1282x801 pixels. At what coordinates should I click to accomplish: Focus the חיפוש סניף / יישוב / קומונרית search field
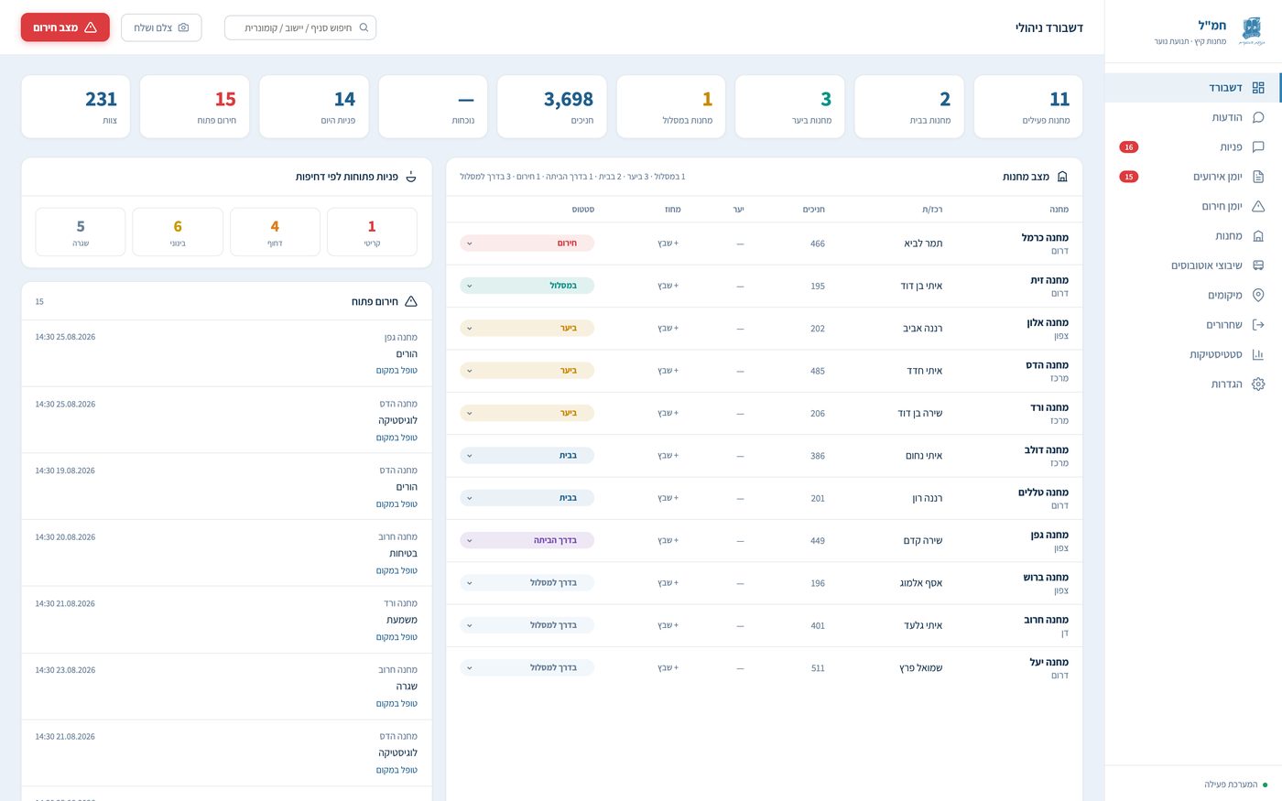tap(300, 27)
